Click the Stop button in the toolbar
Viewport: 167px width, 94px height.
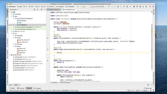click(130, 7)
